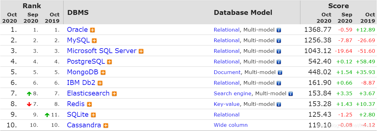Click the Relational link in PostgreSQL's row
Screen dimensions: 377x131
click(227, 62)
